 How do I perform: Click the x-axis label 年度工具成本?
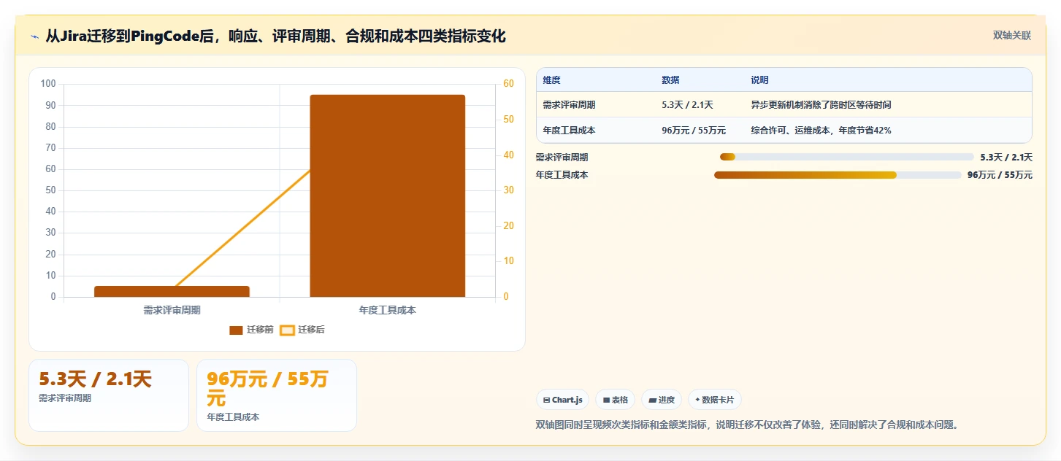point(388,310)
